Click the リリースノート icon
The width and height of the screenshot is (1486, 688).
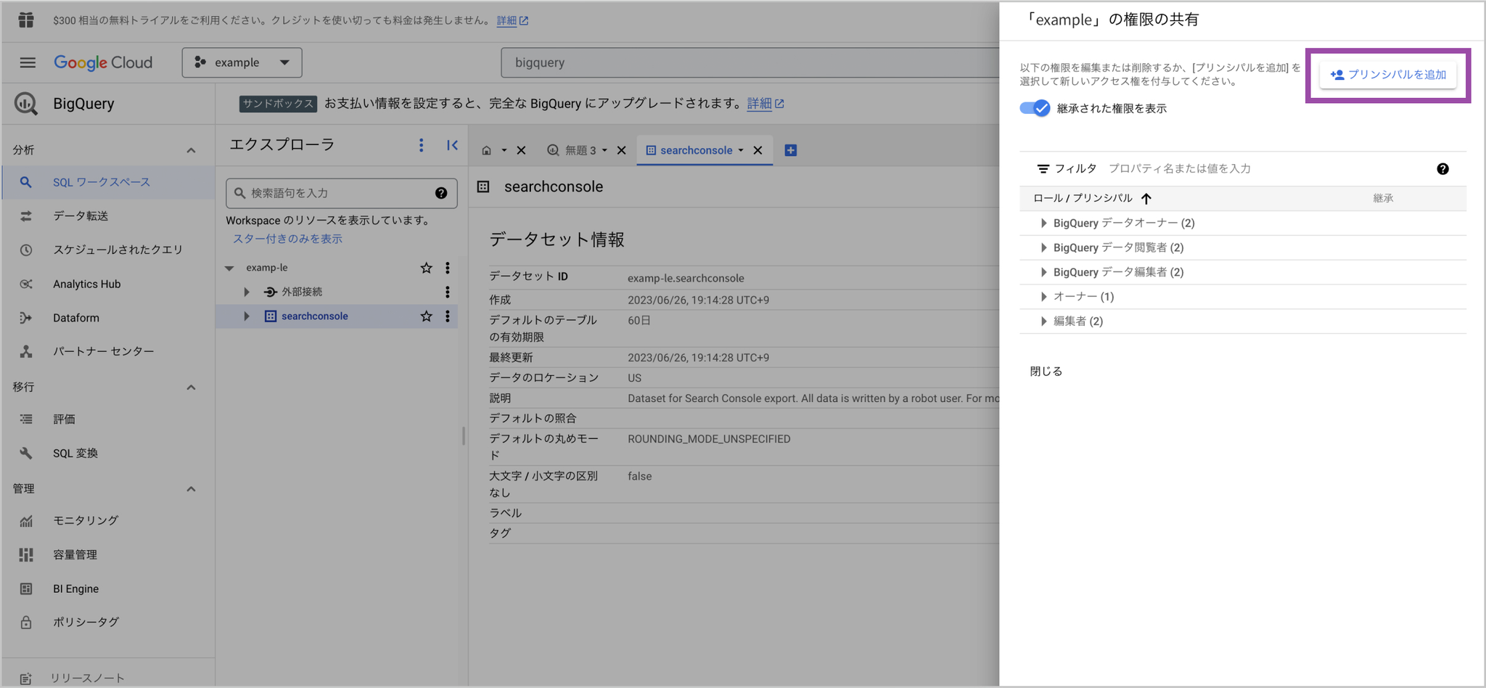[x=26, y=679]
